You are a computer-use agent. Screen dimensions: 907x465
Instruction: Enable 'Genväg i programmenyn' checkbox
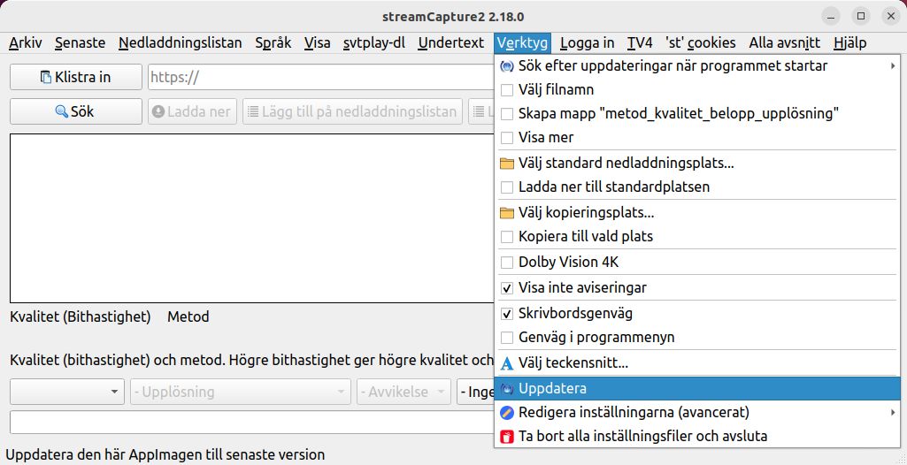click(507, 338)
